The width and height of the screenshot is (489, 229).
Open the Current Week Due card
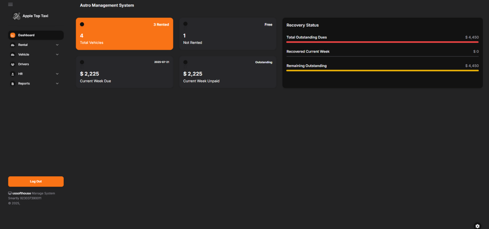[124, 72]
